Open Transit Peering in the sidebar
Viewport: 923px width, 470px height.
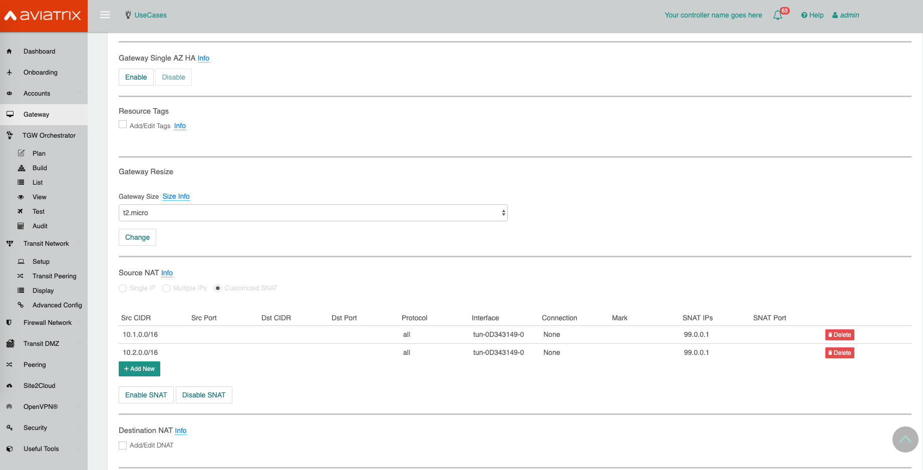point(54,276)
